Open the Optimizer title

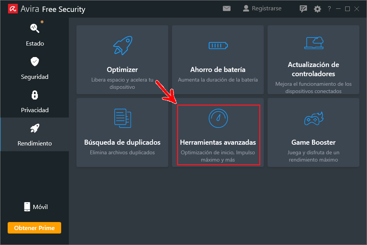122,70
